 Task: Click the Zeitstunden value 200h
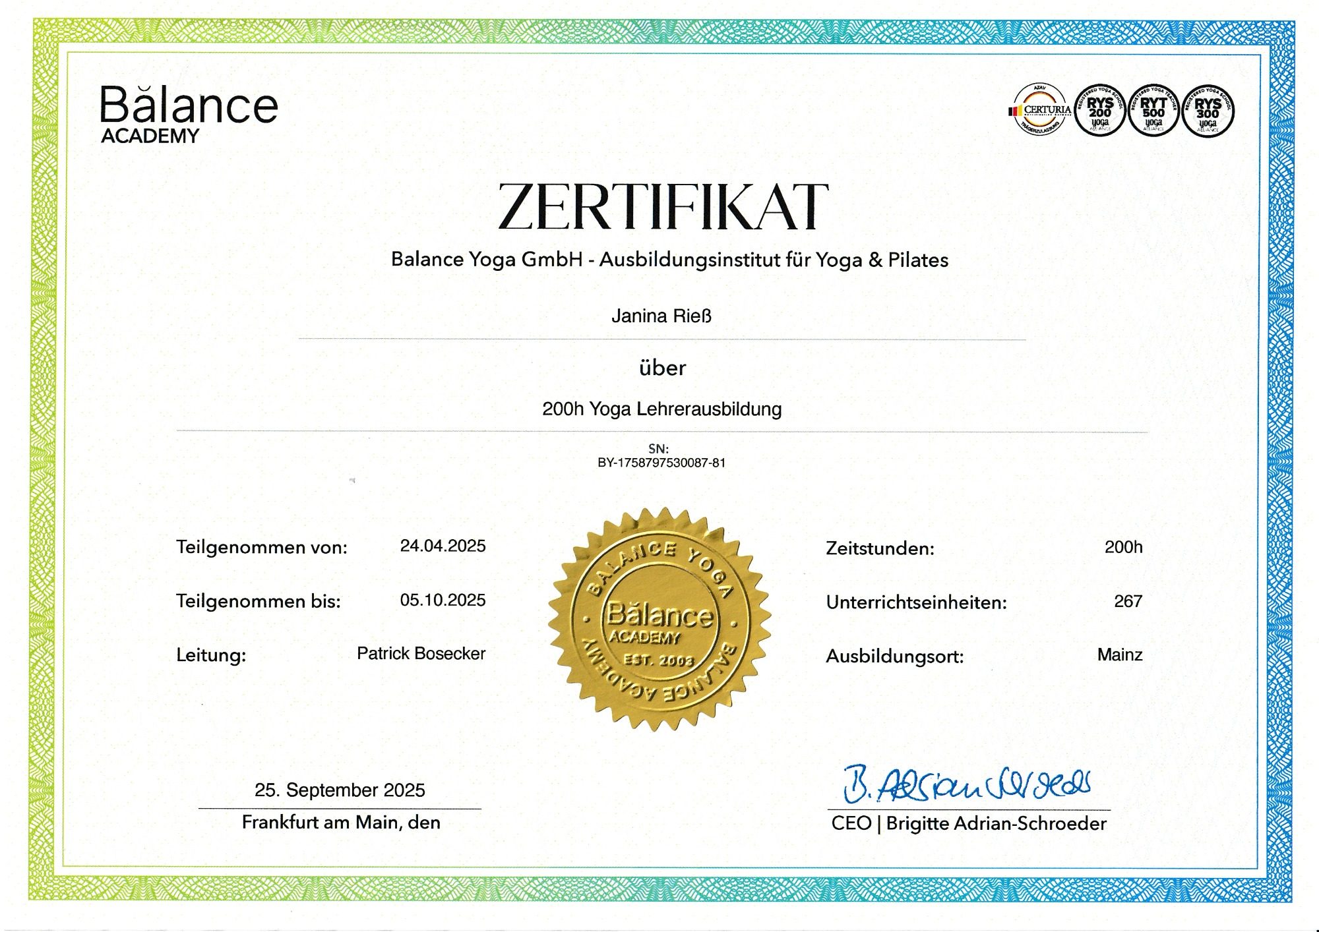[1123, 547]
